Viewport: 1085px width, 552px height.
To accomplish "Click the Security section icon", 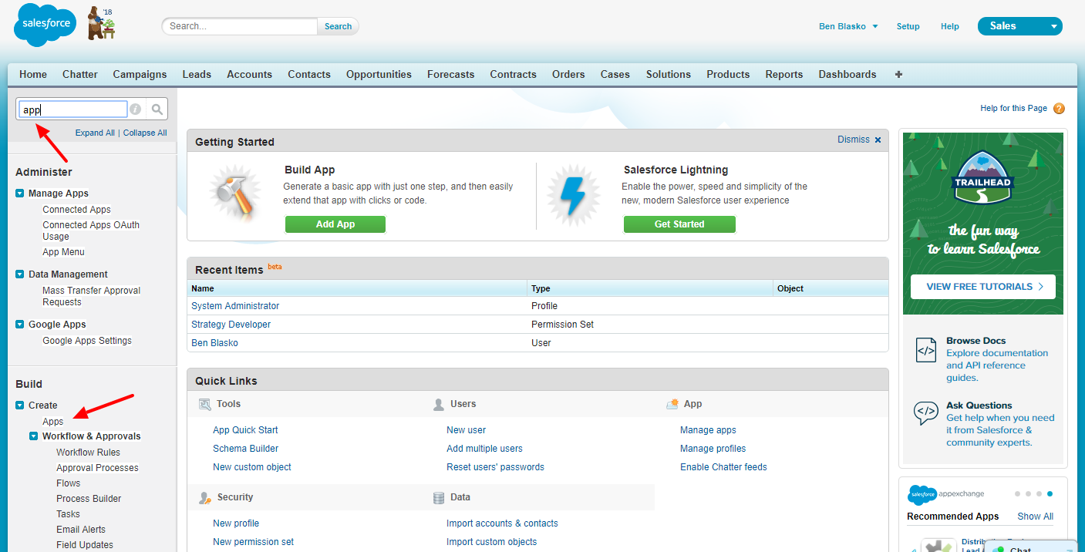I will (x=205, y=498).
